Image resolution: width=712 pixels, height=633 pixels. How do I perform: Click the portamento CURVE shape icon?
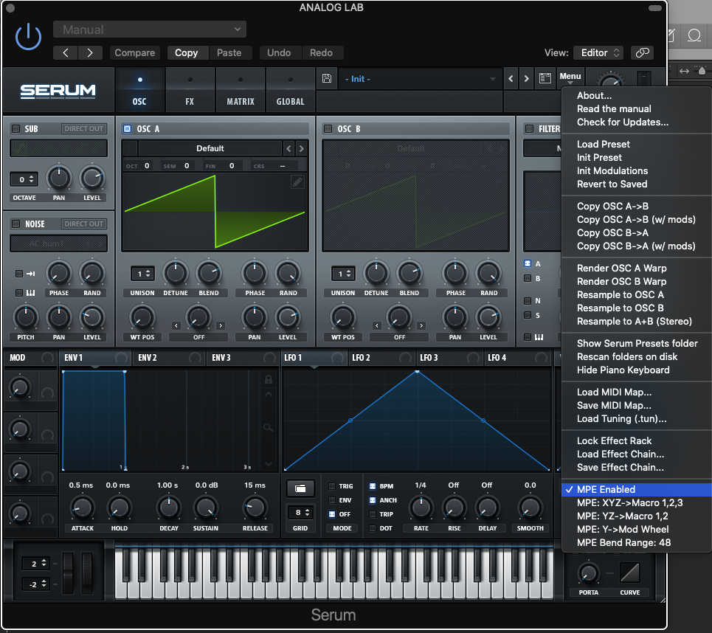click(629, 573)
